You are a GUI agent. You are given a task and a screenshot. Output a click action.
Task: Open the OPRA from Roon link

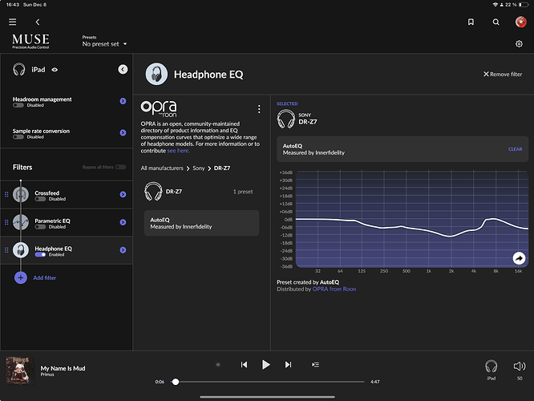334,290
